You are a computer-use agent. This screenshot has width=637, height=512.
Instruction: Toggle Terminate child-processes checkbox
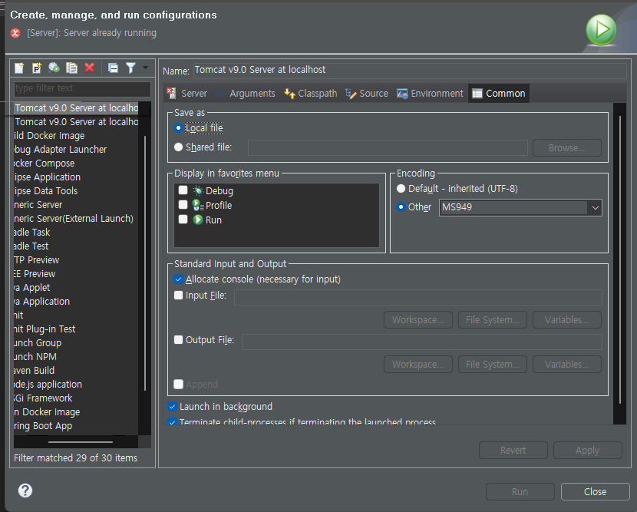172,421
